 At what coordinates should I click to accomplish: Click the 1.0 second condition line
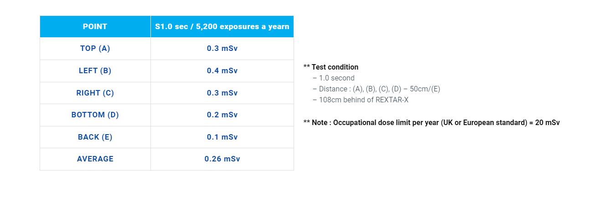coord(336,78)
